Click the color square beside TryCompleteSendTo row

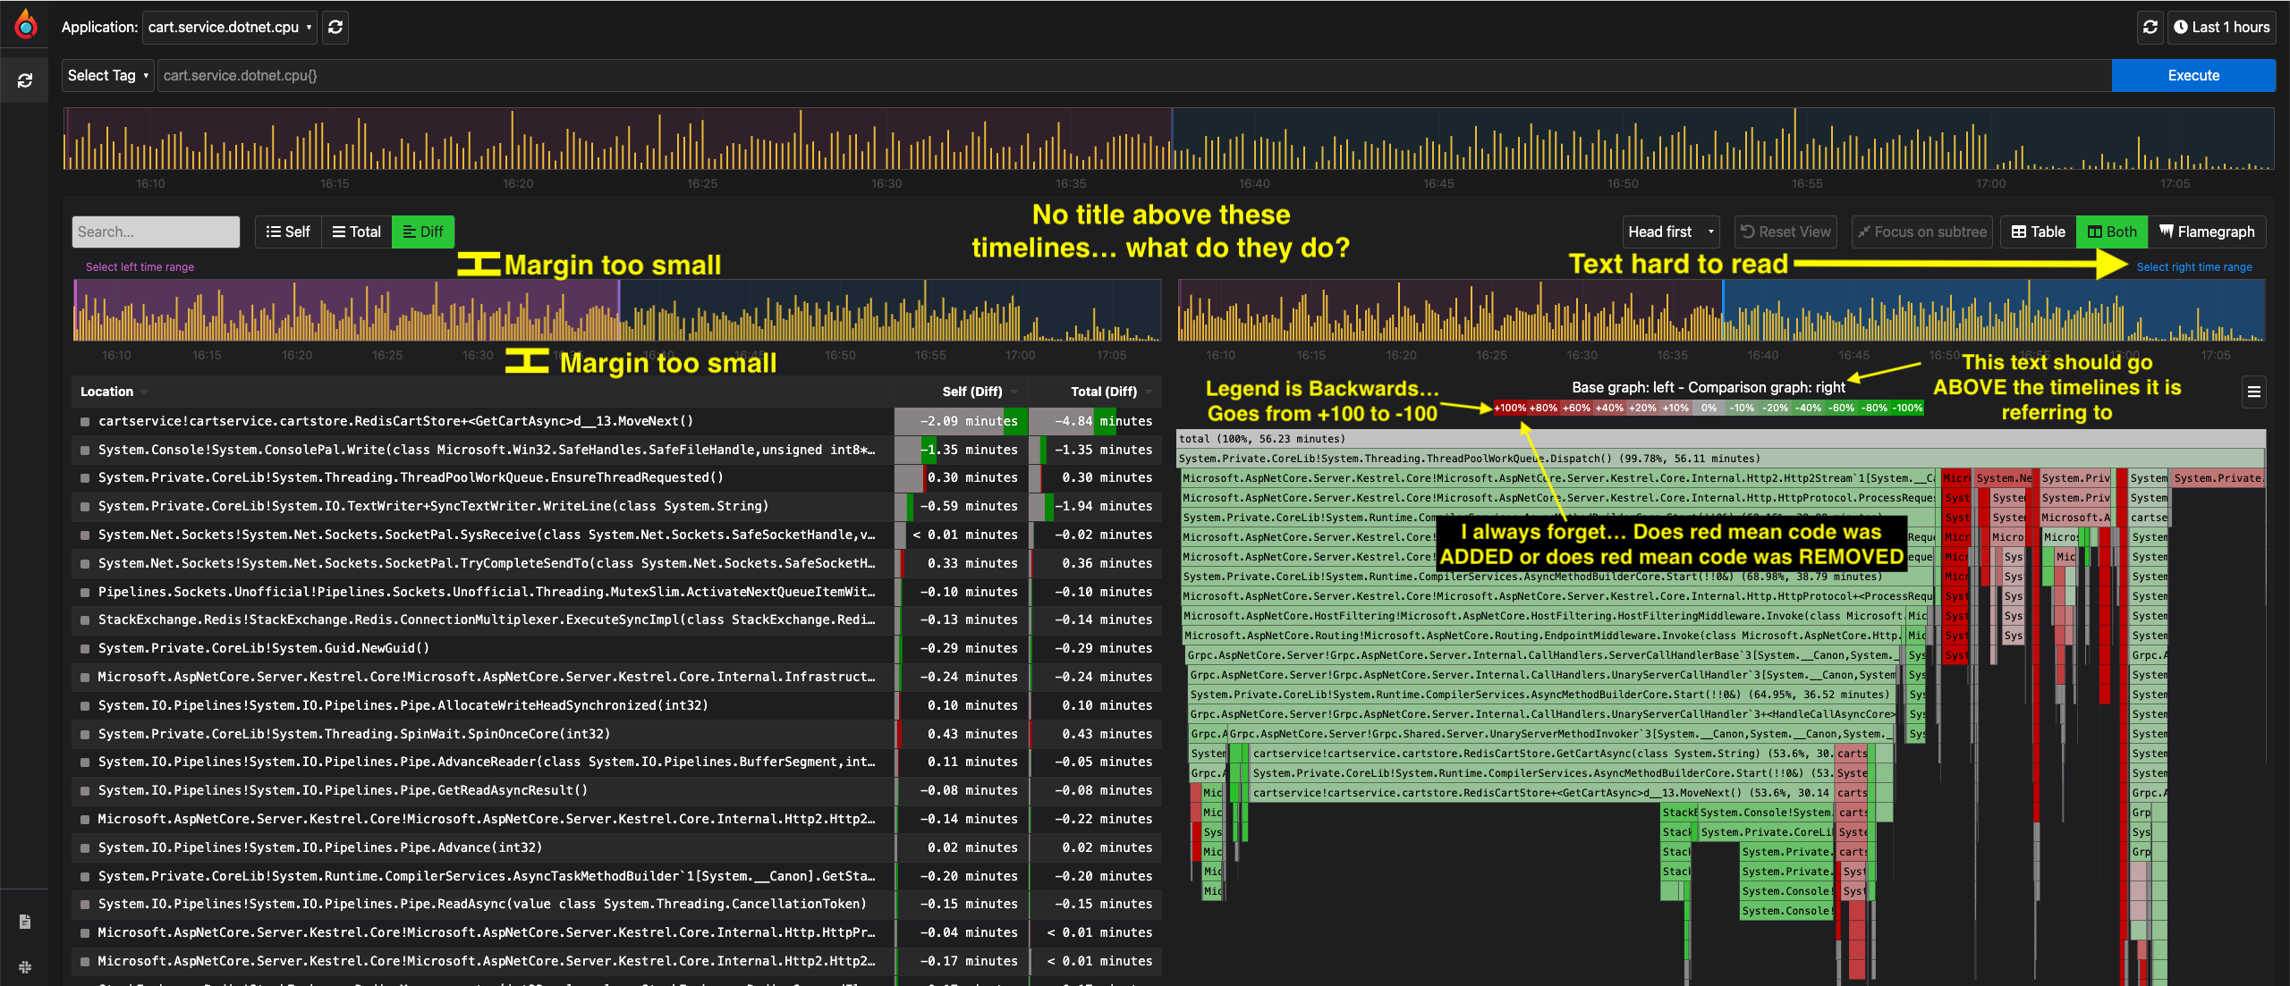tap(85, 563)
